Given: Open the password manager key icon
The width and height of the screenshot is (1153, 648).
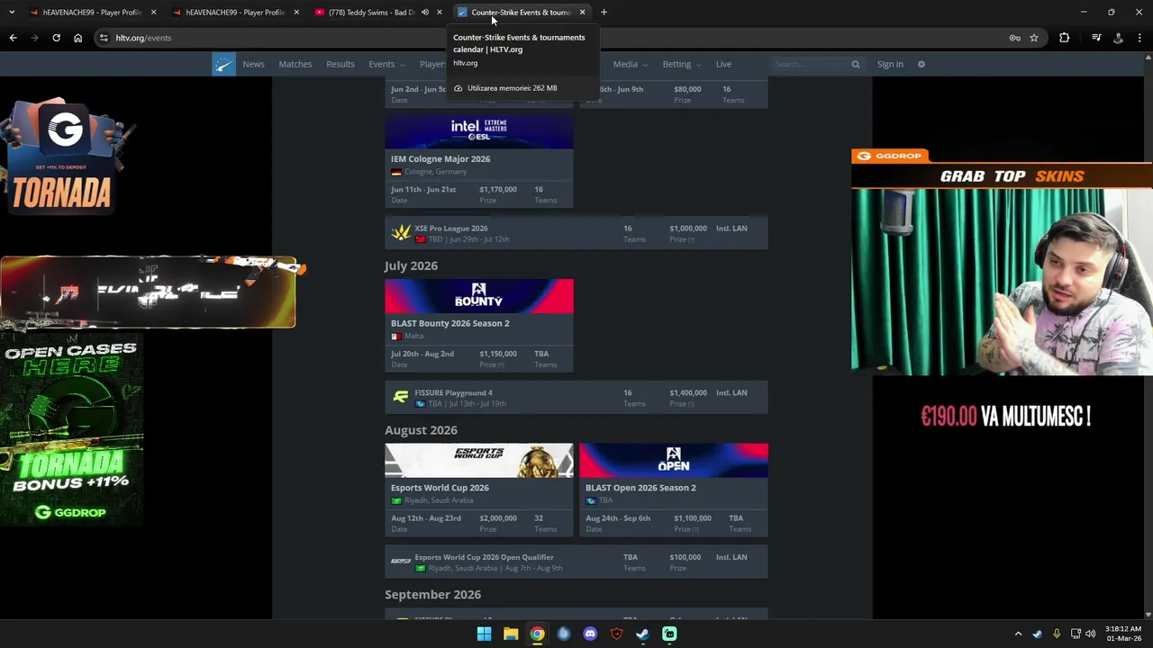Looking at the screenshot, I should [1014, 38].
